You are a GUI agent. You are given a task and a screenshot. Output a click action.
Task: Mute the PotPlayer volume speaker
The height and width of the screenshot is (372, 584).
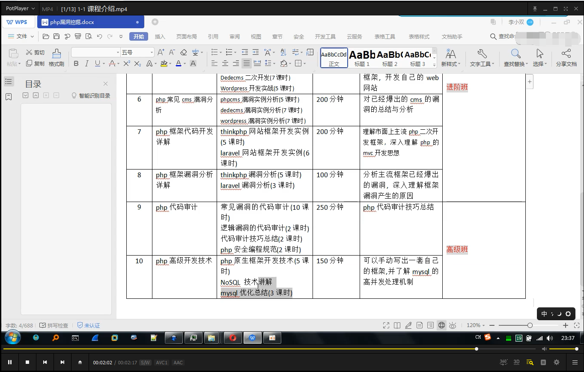[544, 349]
